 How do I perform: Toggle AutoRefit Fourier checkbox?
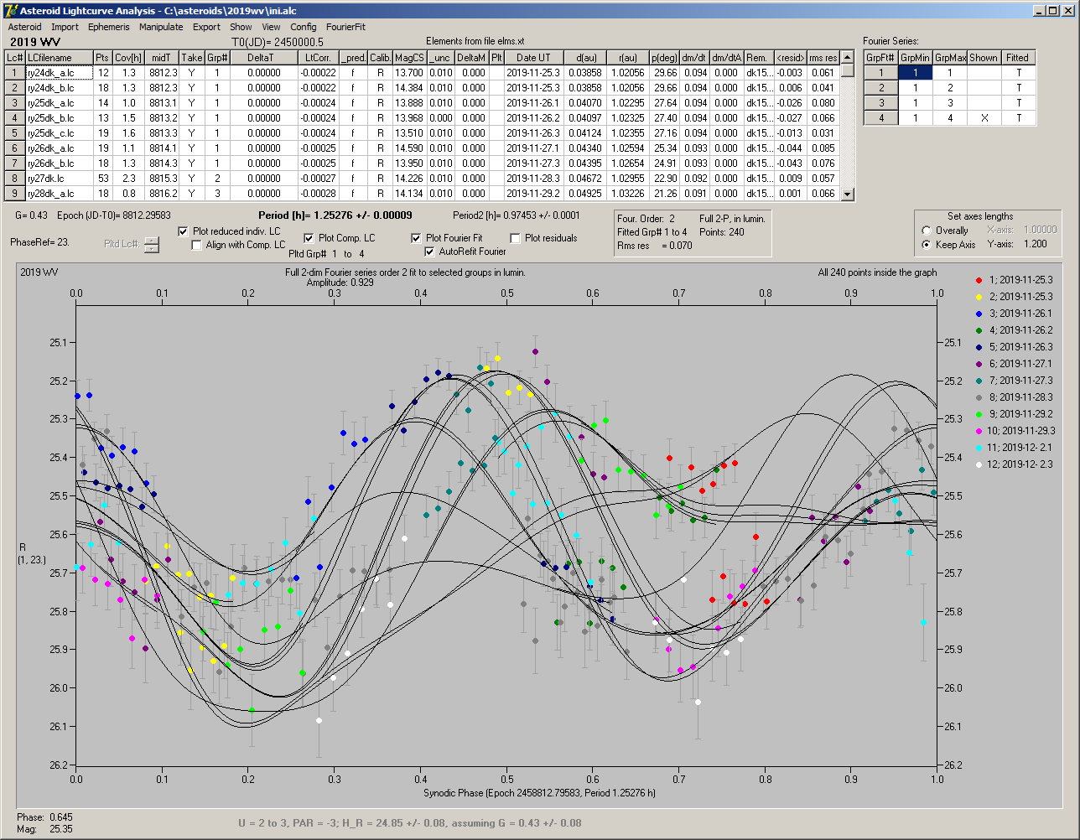coord(431,251)
